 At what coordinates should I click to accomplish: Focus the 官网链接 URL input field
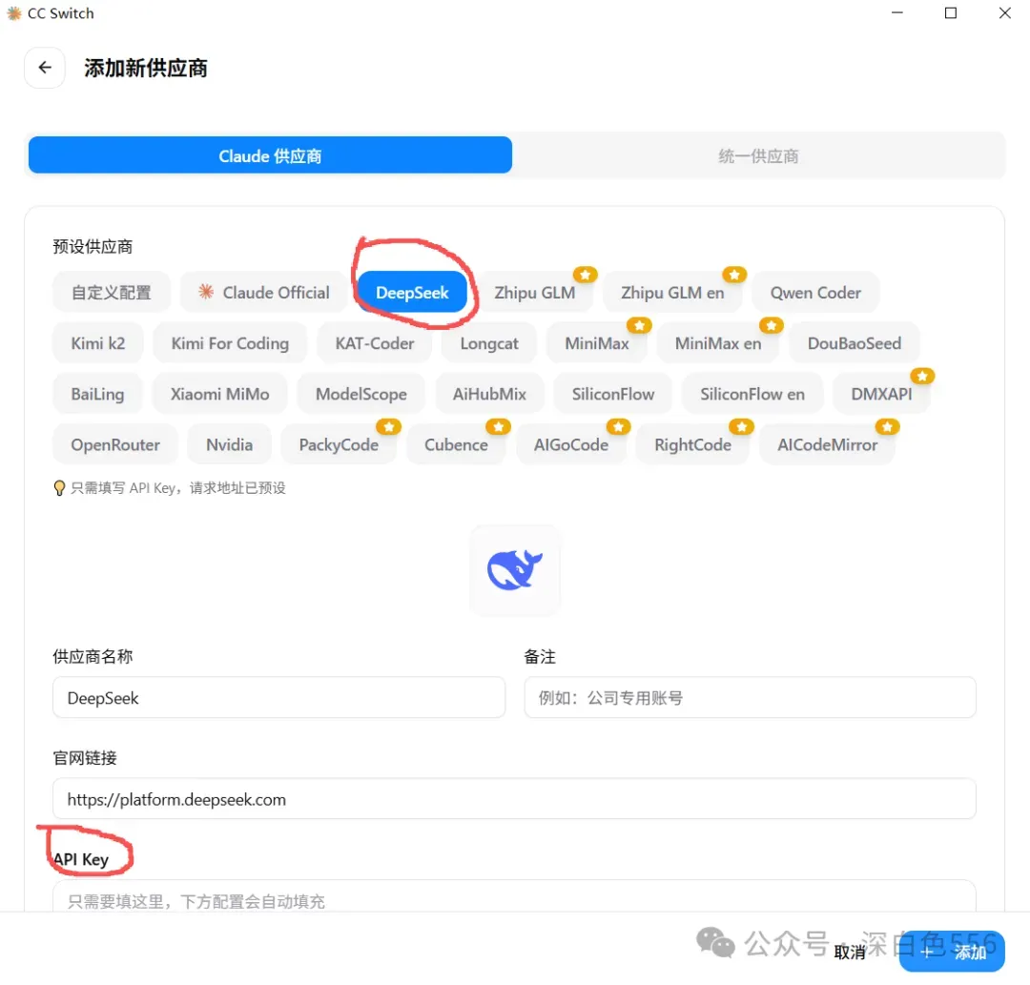pos(514,799)
